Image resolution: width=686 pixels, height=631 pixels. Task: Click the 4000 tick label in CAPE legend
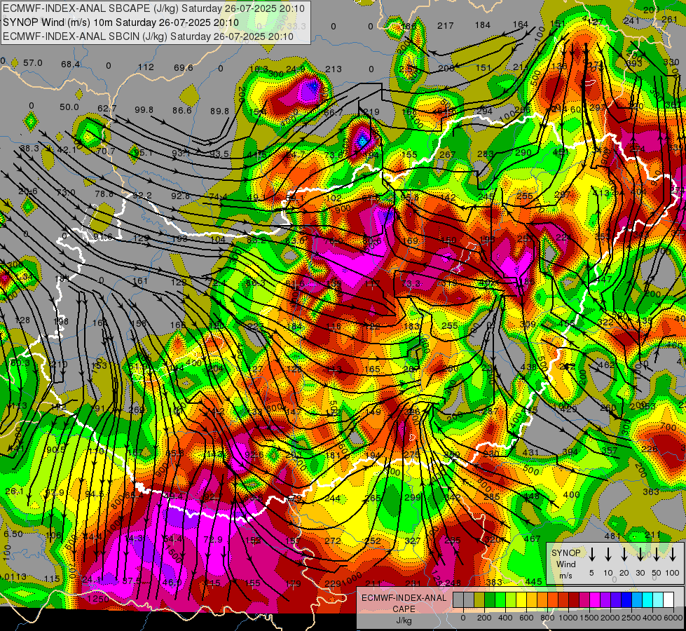click(652, 618)
